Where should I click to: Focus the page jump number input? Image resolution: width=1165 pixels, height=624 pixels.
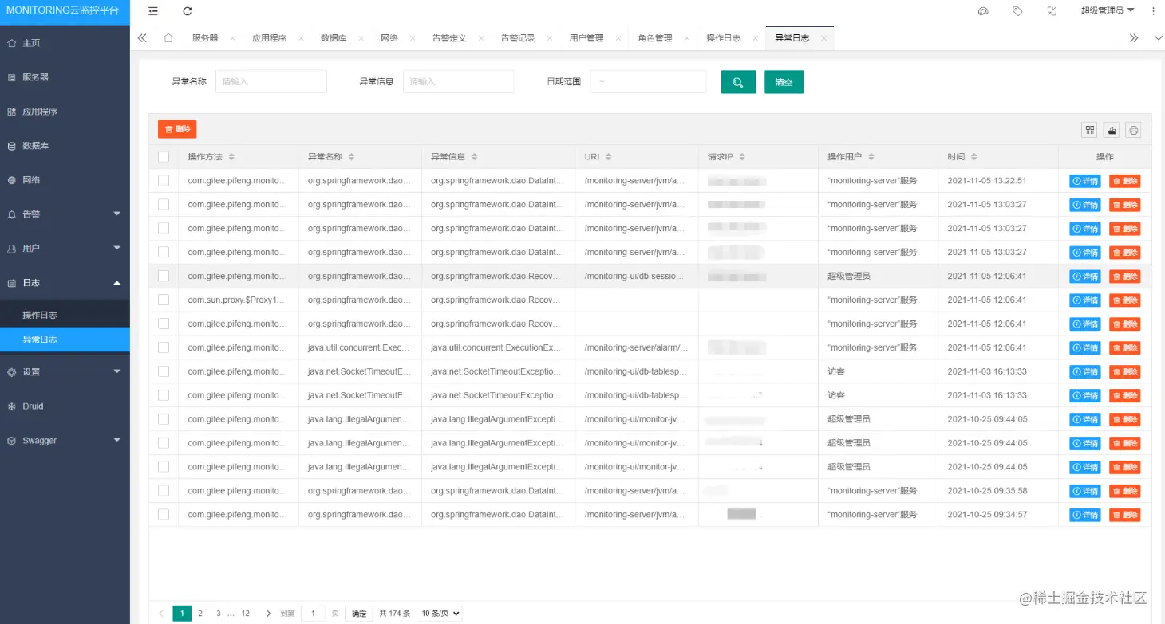click(x=313, y=614)
